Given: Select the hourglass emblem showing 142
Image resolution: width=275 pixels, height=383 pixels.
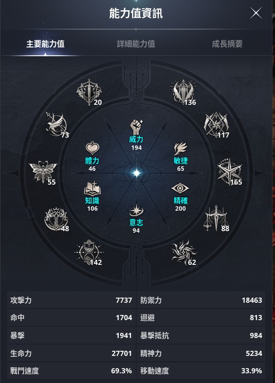Looking at the screenshot, I should [x=89, y=252].
